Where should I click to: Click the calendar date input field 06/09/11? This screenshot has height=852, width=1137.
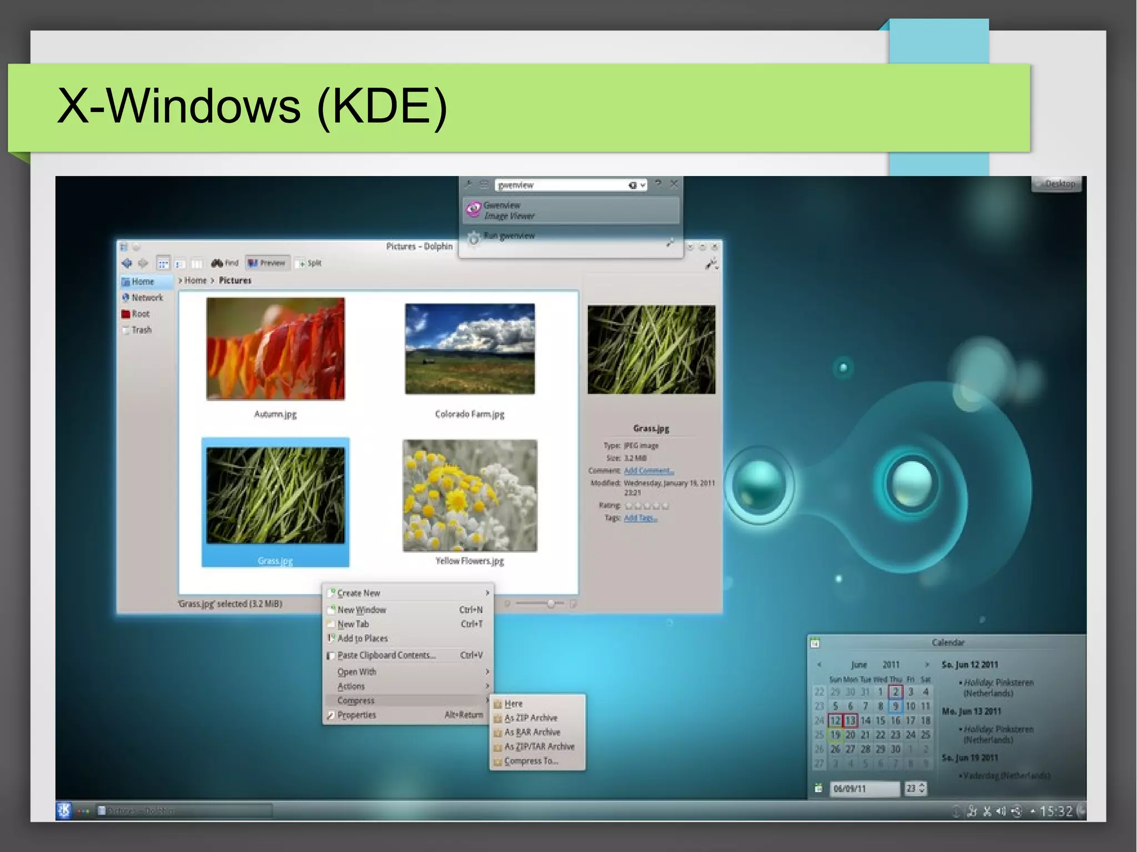(864, 789)
